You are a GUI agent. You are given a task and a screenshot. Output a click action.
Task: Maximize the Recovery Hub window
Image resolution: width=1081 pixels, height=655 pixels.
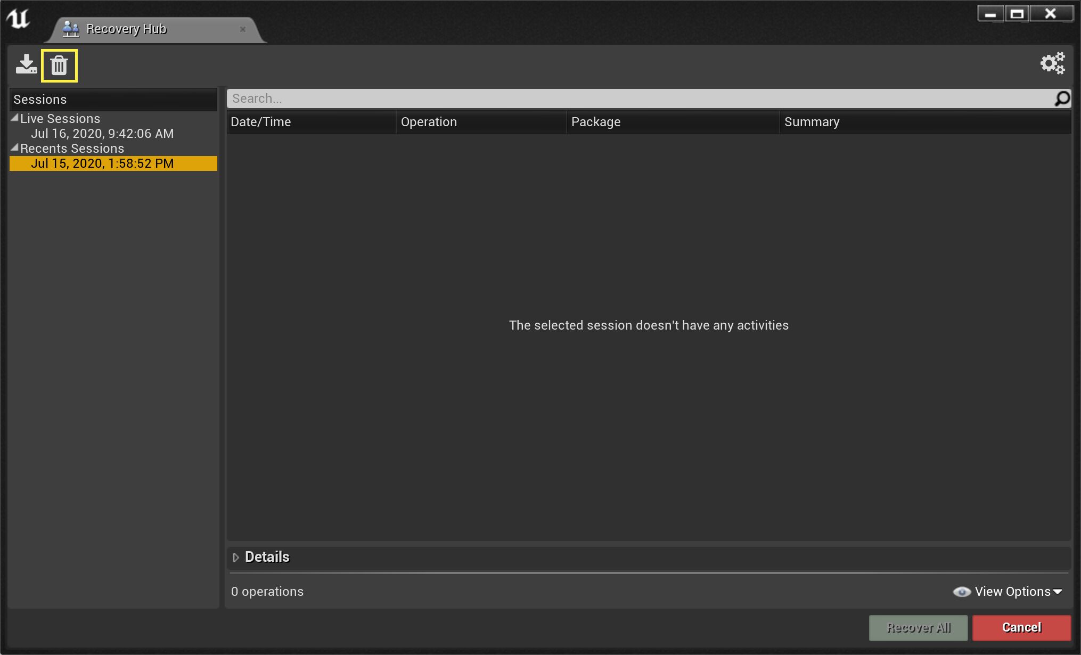click(1017, 14)
